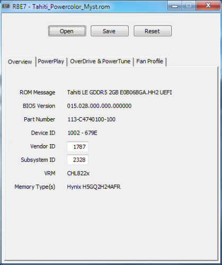The image size is (222, 265).
Task: Switch to the PowerPlay tab
Action: pos(51,61)
